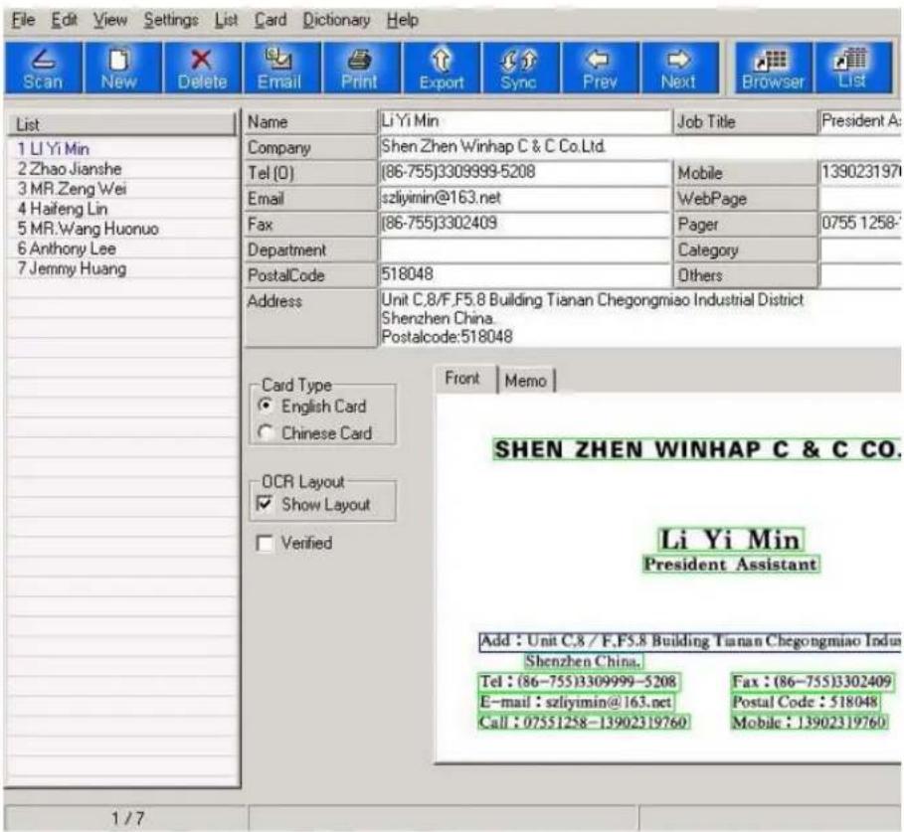Click the Postal Code OCR region on card
904x832 pixels.
(806, 702)
